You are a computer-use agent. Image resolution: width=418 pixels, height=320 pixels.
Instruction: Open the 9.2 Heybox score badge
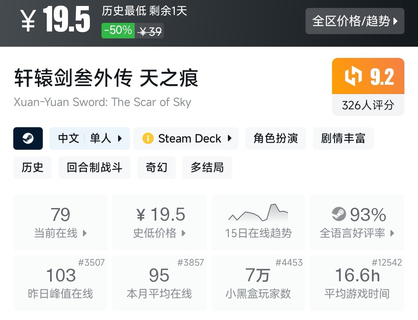click(x=368, y=76)
